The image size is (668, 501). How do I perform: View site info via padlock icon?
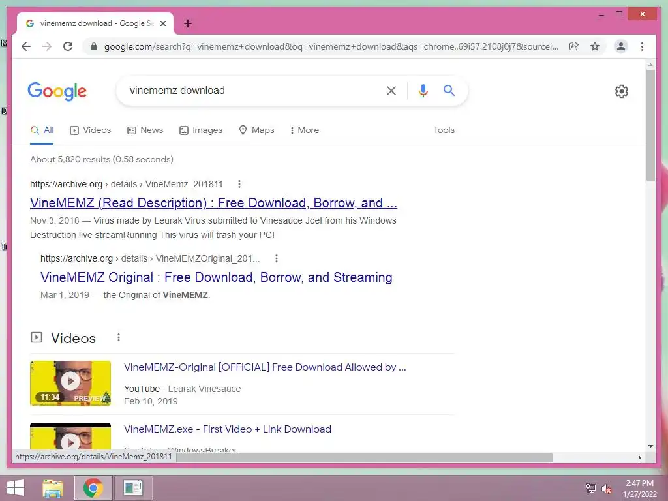(94, 46)
